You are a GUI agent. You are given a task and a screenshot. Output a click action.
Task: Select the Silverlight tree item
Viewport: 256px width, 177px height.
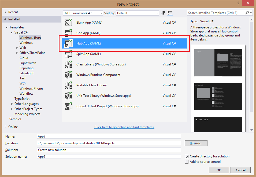(x=27, y=73)
